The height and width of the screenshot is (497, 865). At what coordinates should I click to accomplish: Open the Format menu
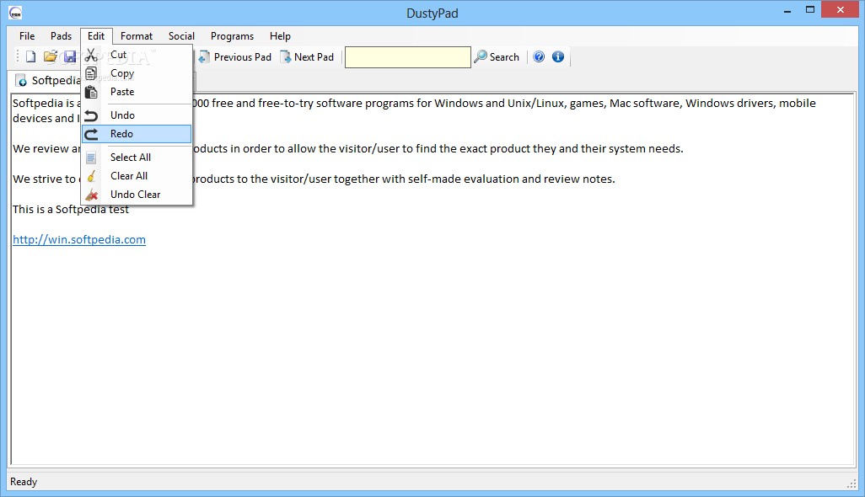pyautogui.click(x=137, y=36)
